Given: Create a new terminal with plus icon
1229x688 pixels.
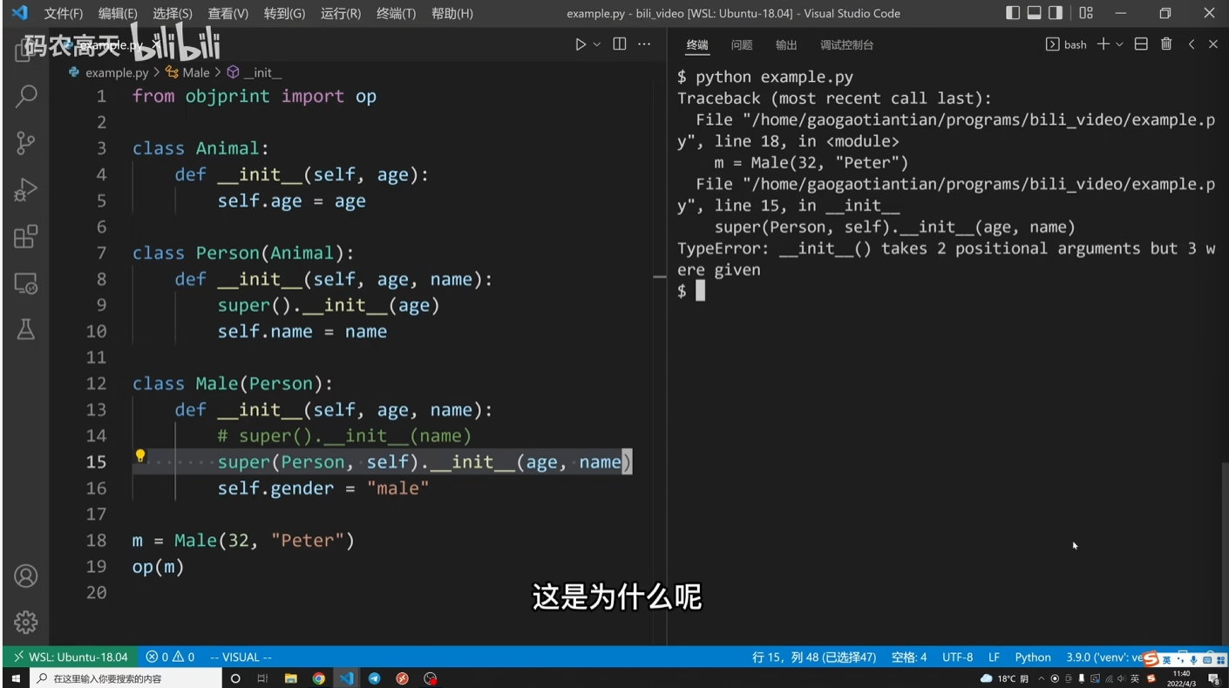Looking at the screenshot, I should 1103,44.
